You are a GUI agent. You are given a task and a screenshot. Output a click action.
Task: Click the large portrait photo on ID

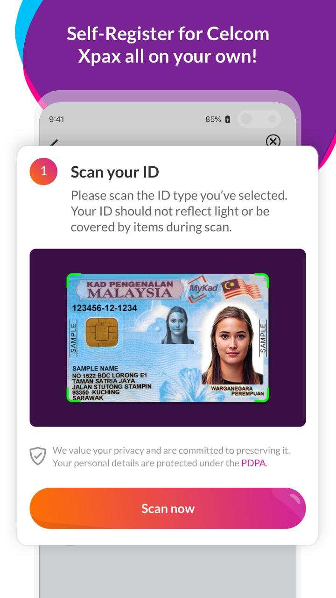(232, 345)
